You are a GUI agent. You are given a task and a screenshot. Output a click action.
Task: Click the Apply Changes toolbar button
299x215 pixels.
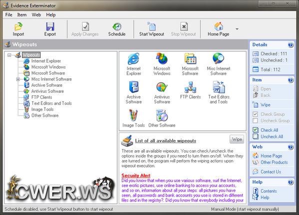(85, 29)
